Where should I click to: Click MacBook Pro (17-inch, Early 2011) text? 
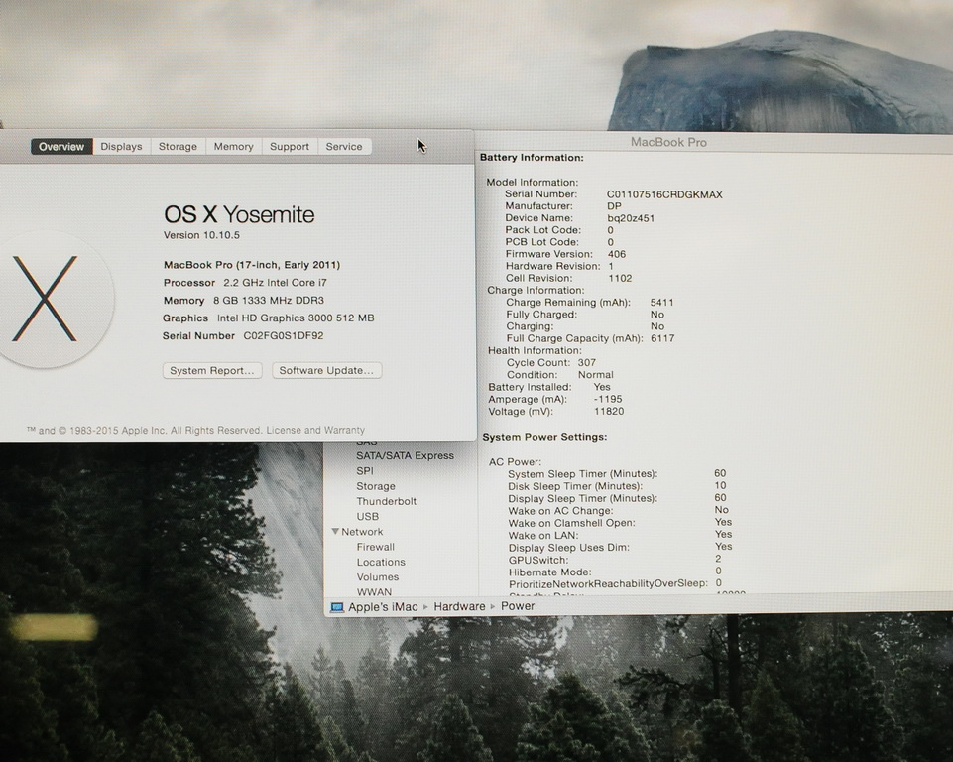(x=252, y=265)
